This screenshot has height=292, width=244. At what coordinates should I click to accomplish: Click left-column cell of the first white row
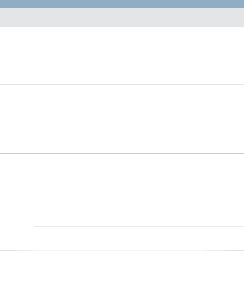coord(17,56)
